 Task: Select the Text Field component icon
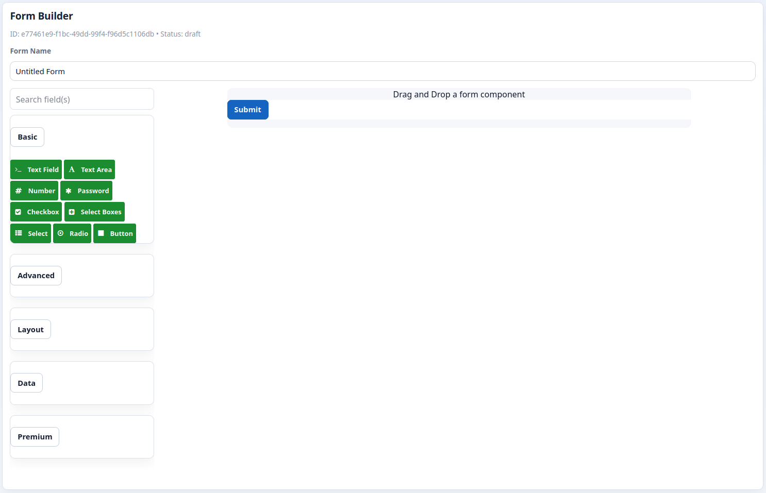click(x=19, y=169)
